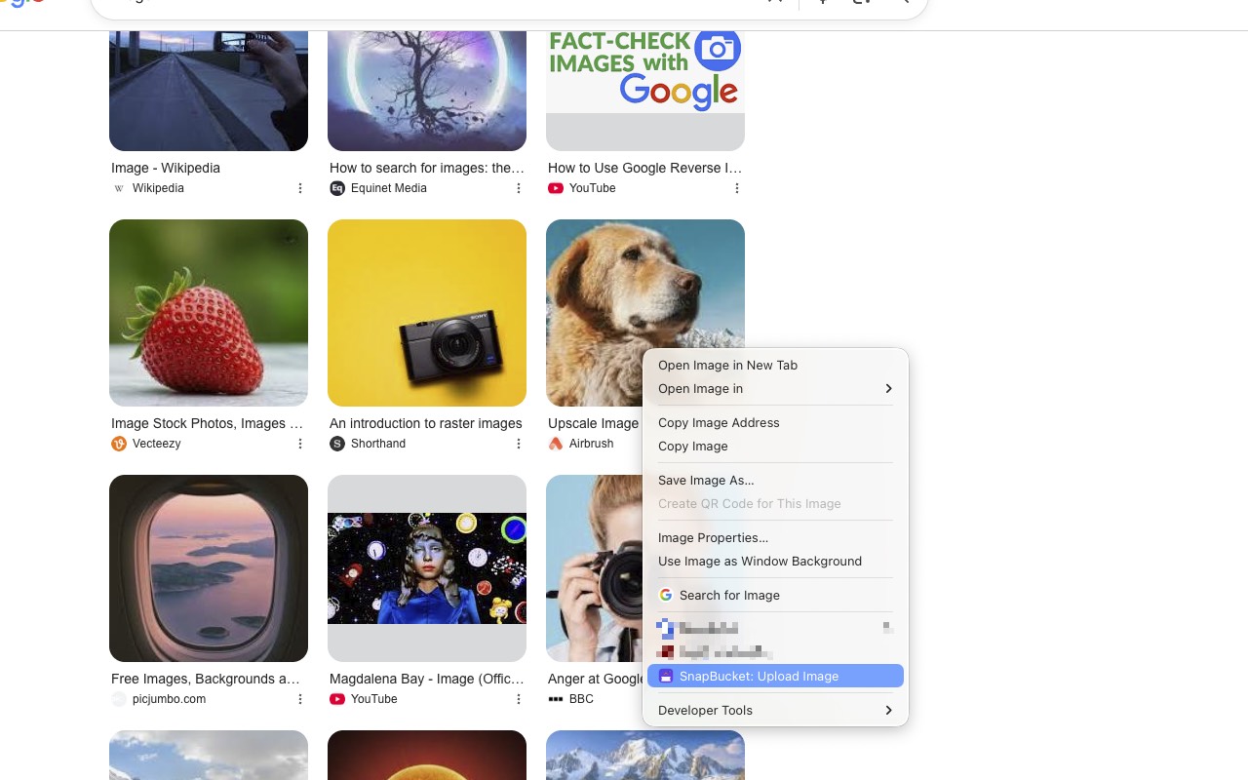
Task: Click the Airbrush source name
Action: [x=592, y=444]
